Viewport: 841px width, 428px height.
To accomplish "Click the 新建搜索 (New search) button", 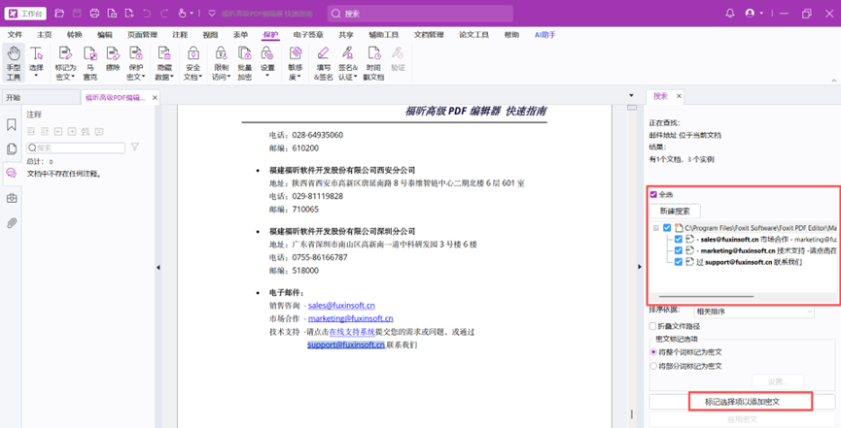I will pyautogui.click(x=675, y=211).
